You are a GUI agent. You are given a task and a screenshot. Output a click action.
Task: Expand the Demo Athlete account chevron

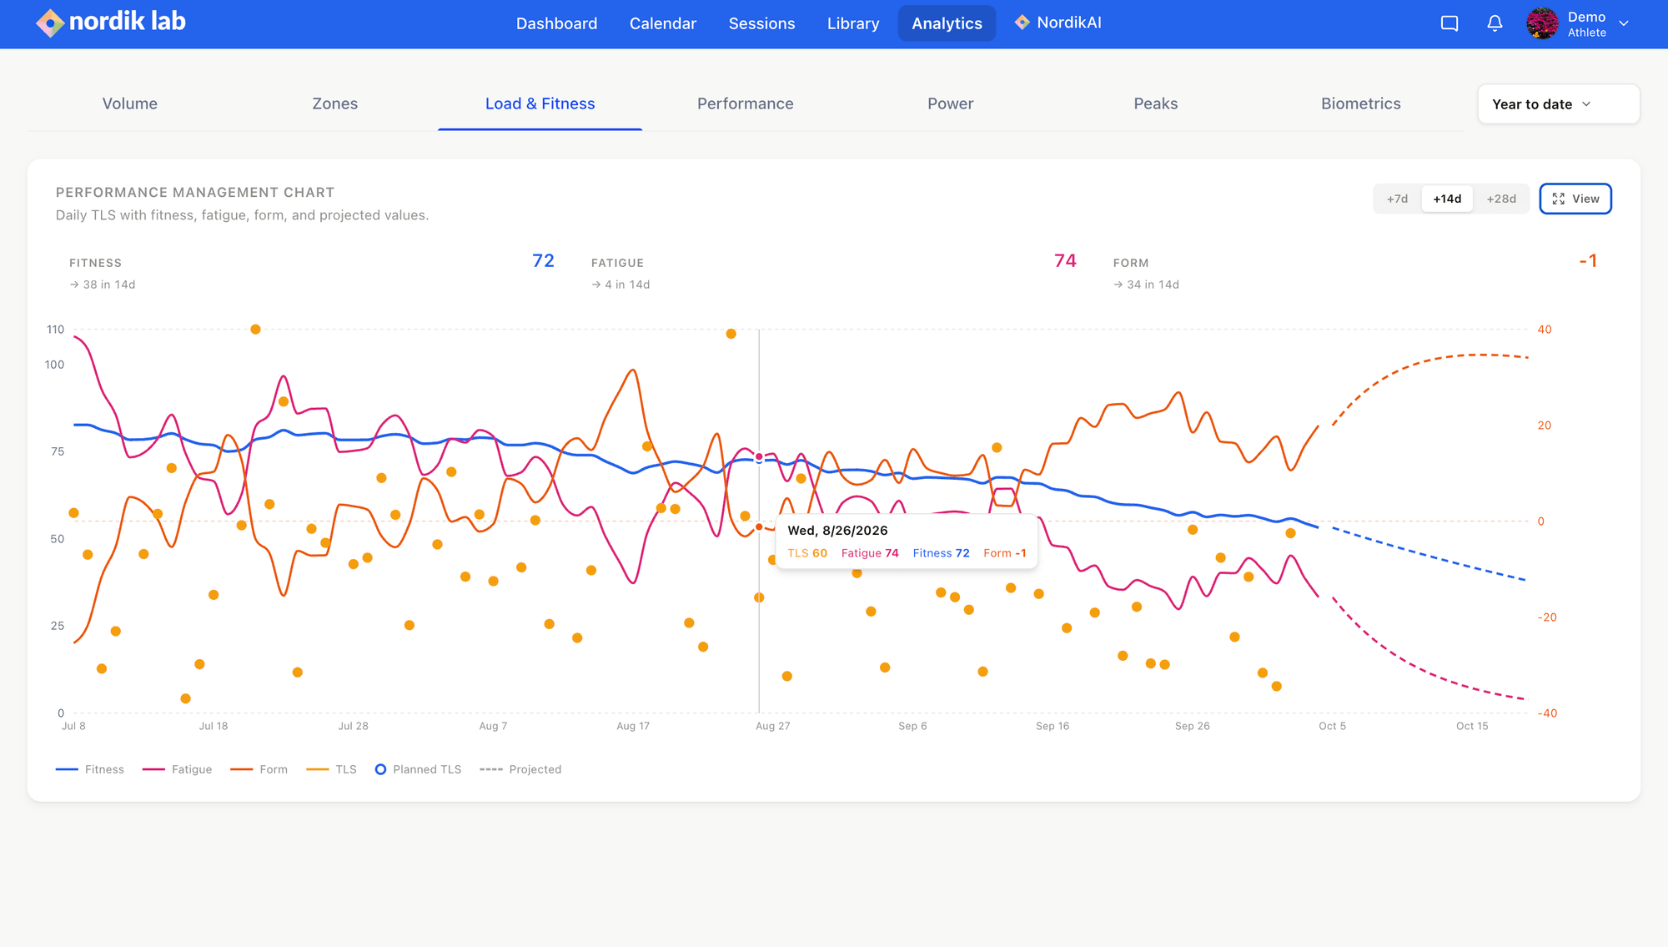tap(1624, 23)
